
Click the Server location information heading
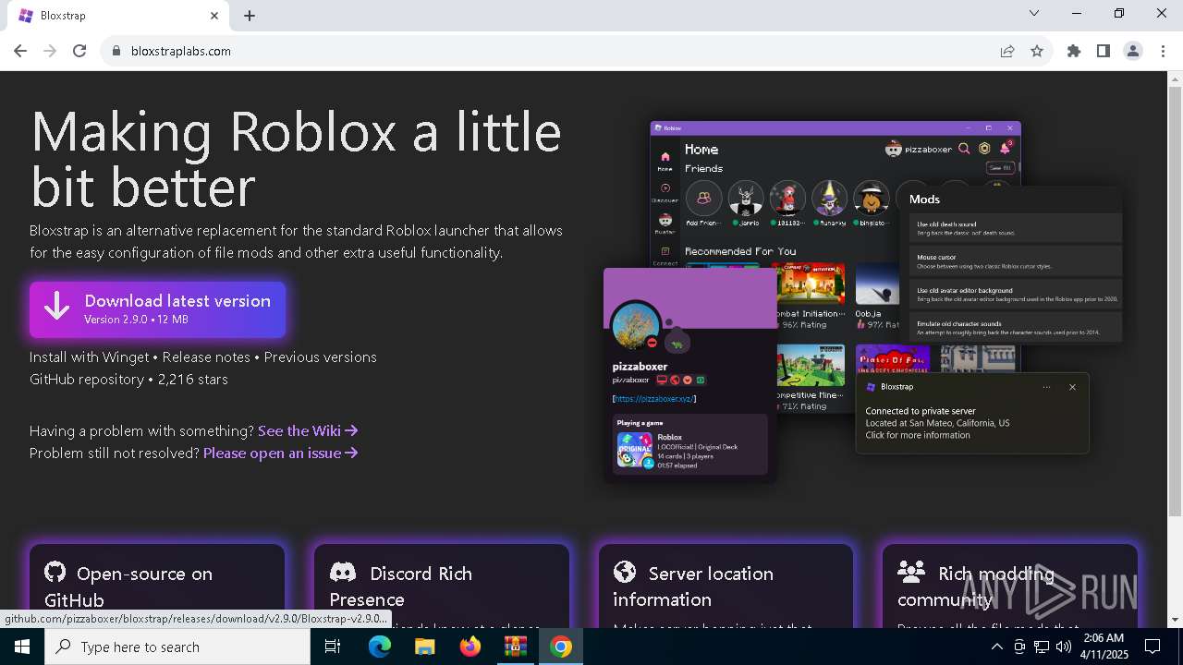693,586
